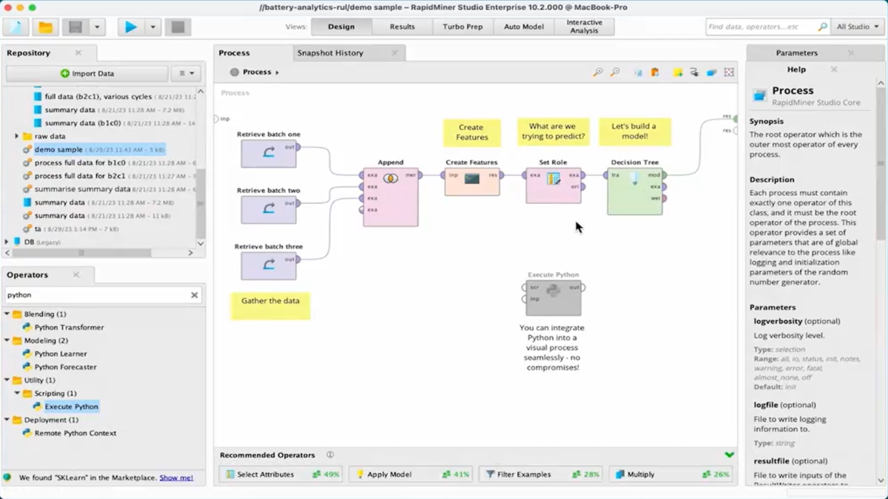Switch to the Design view
Viewport: 888px width, 499px height.
click(x=341, y=27)
